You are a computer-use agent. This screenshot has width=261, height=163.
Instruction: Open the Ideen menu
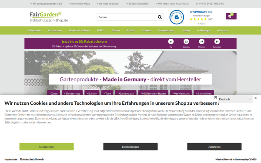point(185,30)
